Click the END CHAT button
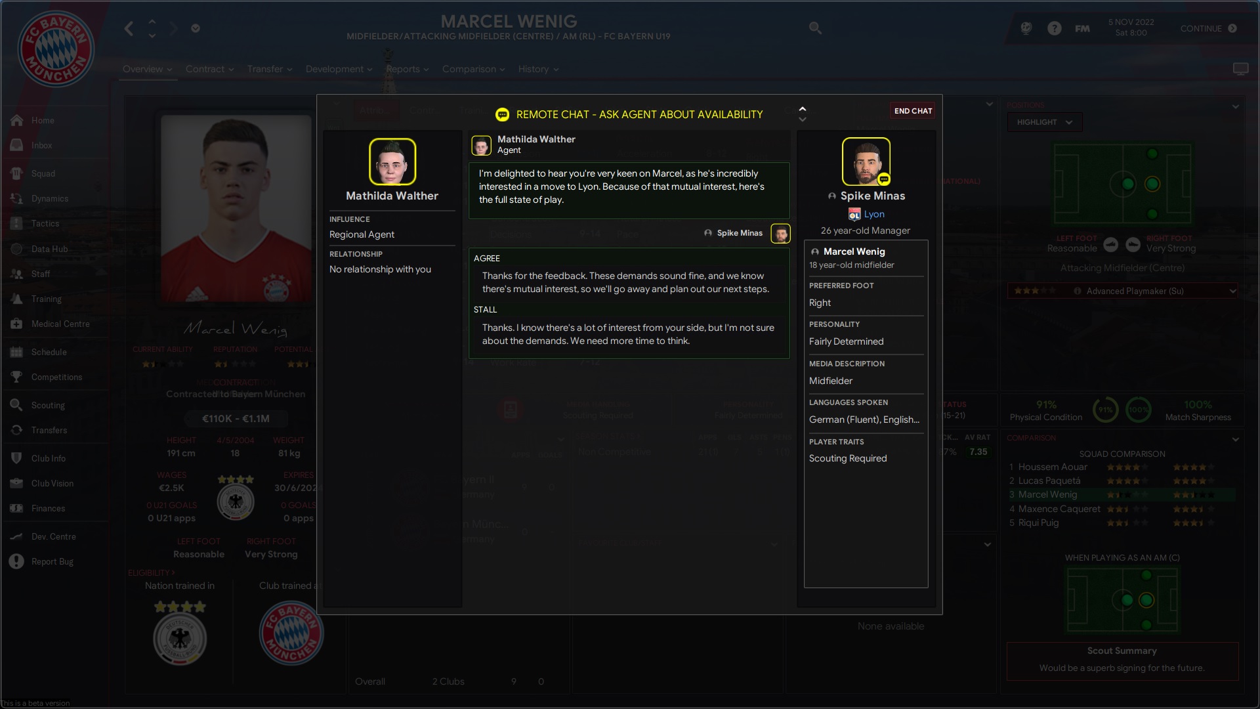Viewport: 1260px width, 709px height. pyautogui.click(x=913, y=111)
